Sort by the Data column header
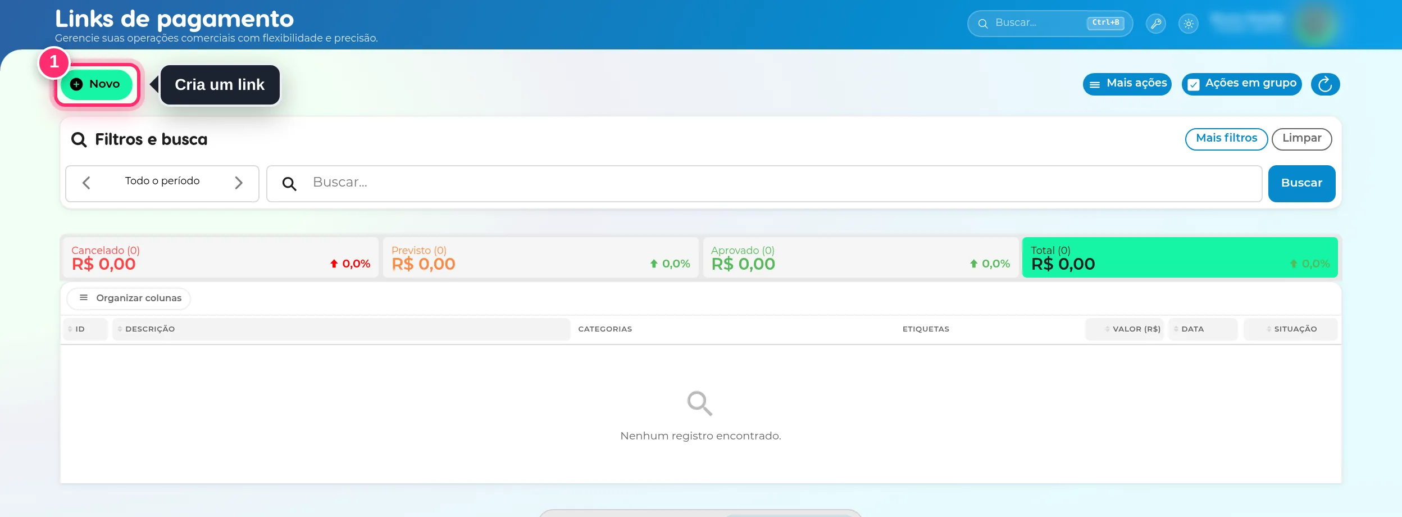Image resolution: width=1402 pixels, height=517 pixels. [1203, 329]
